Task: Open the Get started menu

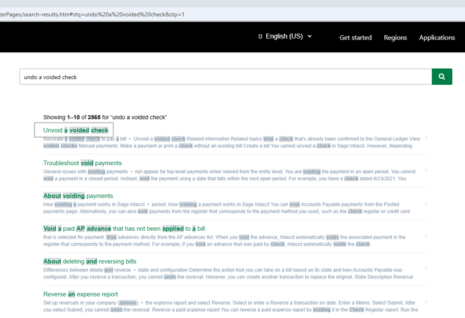Action: (x=355, y=37)
